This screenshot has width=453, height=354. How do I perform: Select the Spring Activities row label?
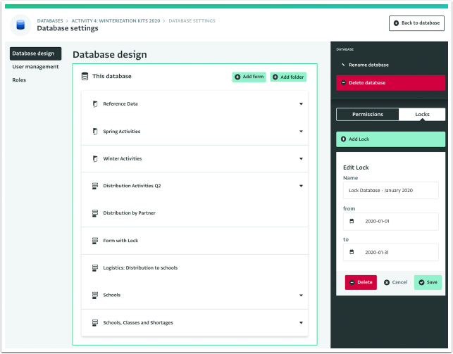tap(122, 132)
